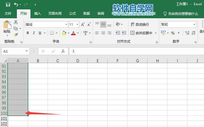Image resolution: width=204 pixels, height=127 pixels.
Task: Click the Percent Style icon
Action: click(173, 33)
